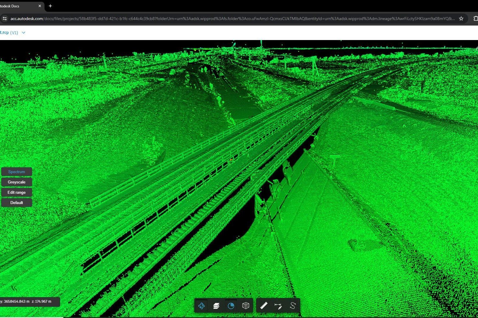
Task: Expand the file version dropdown chevron
Action: tap(24, 33)
